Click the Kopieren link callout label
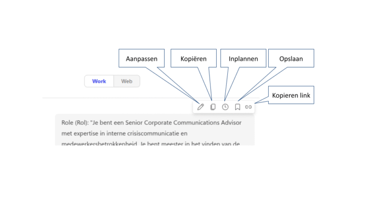Viewport: 370px width, 208px height. [291, 95]
